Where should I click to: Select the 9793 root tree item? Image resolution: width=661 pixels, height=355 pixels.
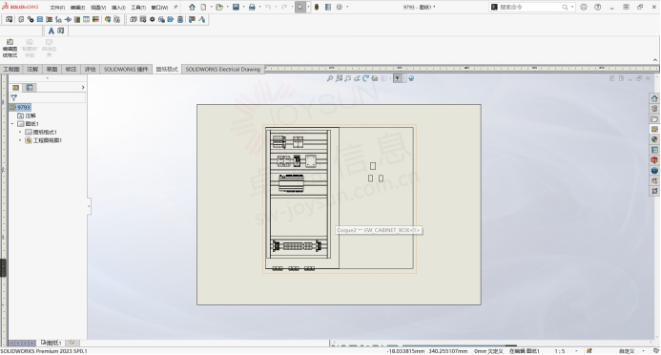tap(20, 108)
